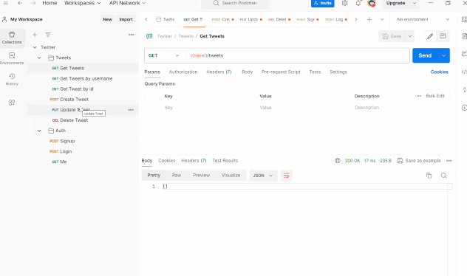
Task: Open the No environment selector
Action: click(x=423, y=19)
